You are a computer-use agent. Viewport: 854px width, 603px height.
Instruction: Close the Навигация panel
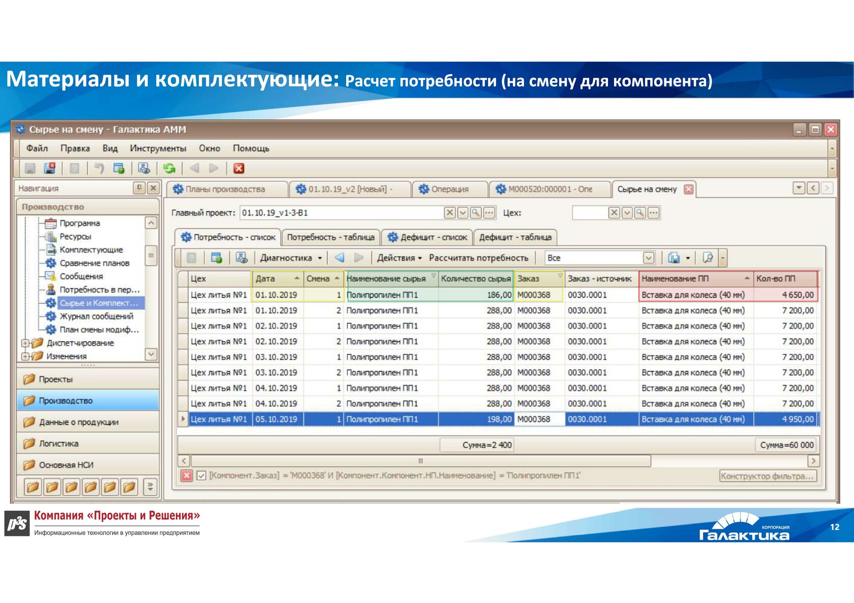pos(153,188)
